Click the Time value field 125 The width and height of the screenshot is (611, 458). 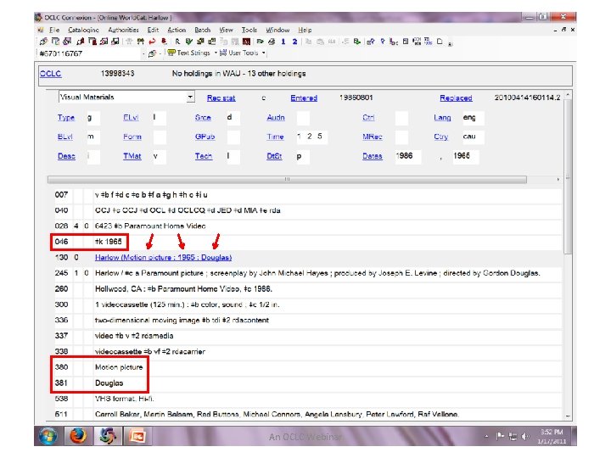(x=311, y=137)
